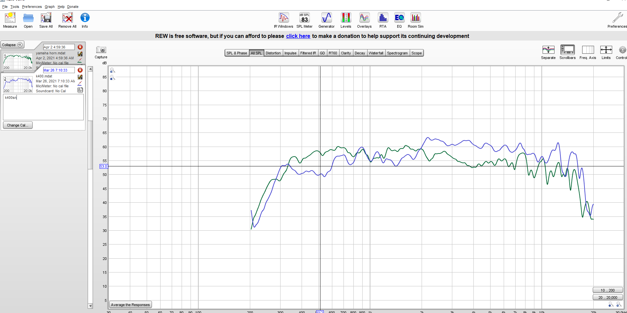Change trace colour of yamaha horn measurement

[x=80, y=60]
